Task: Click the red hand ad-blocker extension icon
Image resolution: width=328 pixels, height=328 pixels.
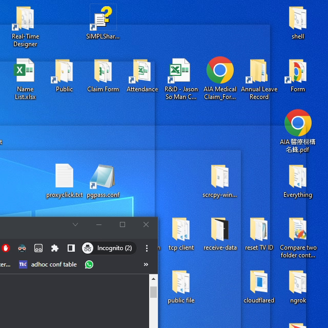Action: pos(6,248)
